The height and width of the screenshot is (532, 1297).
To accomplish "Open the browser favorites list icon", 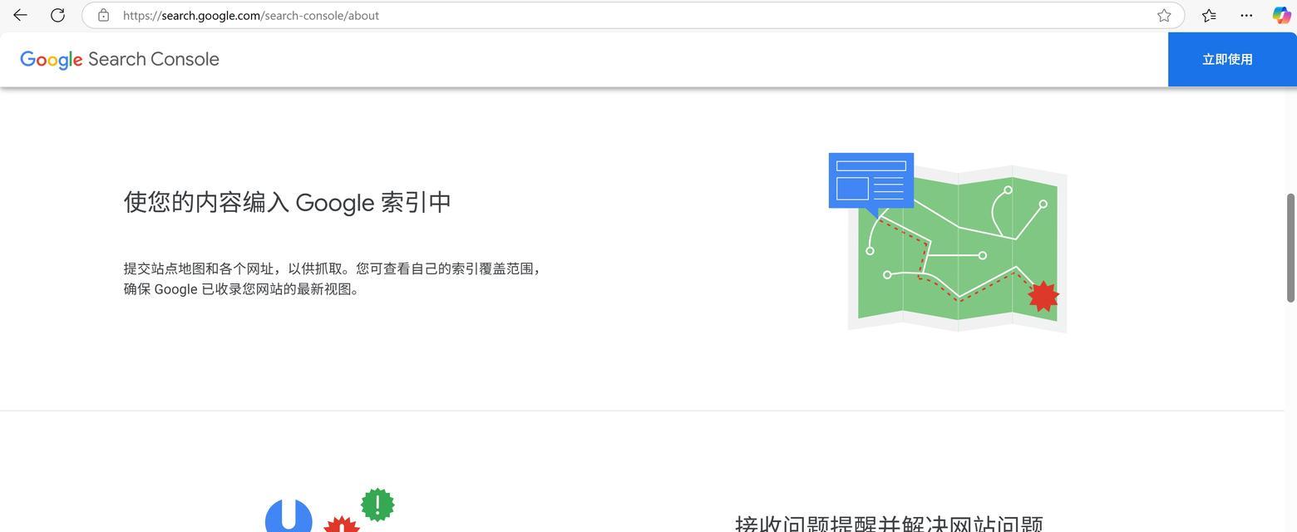I will [1209, 15].
